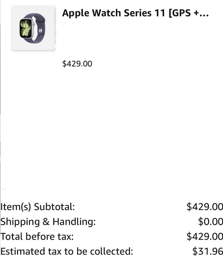Image resolution: width=223 pixels, height=256 pixels.
Task: Open the Apple Watch Series 11 title link
Action: coord(135,13)
